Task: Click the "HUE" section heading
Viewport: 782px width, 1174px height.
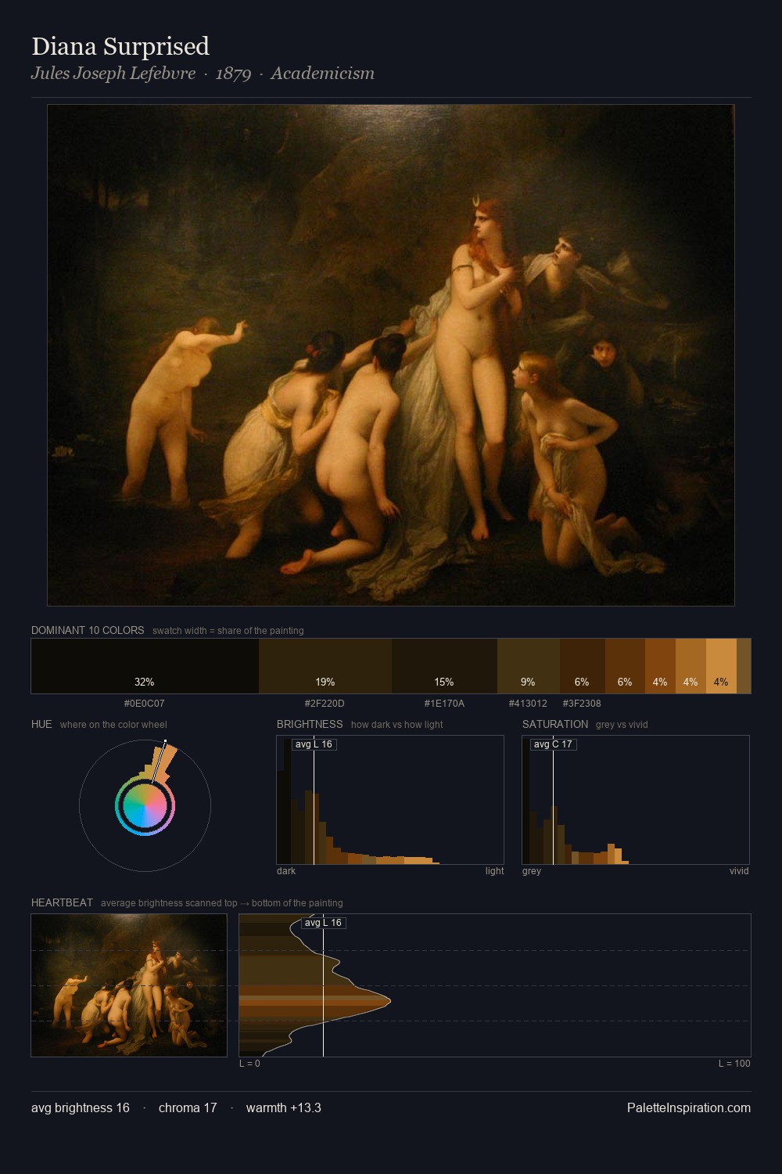Action: (x=41, y=724)
